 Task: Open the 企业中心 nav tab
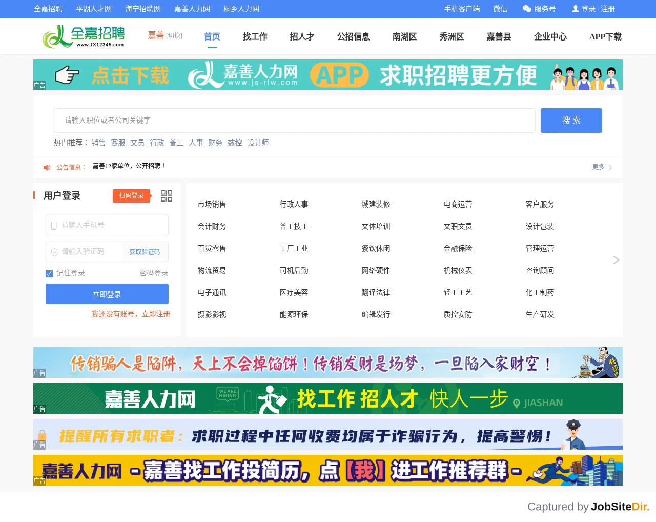point(550,37)
